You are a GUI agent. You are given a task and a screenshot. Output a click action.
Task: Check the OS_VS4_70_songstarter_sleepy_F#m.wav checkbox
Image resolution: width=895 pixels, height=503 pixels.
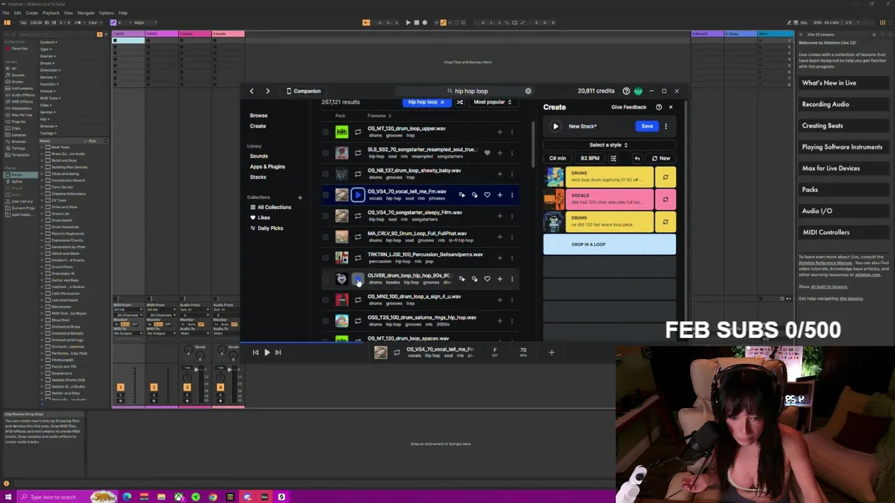pos(325,216)
